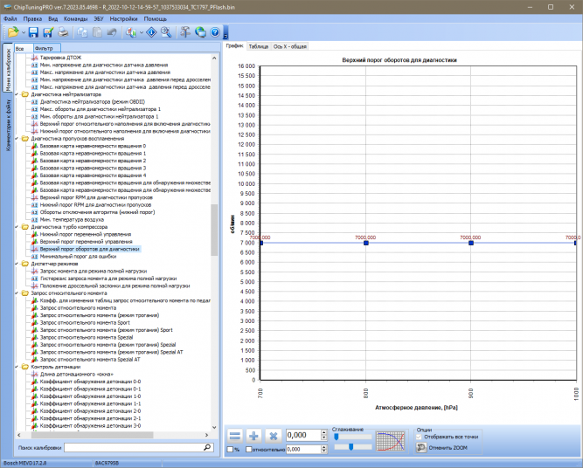Select 'Верхний порог RPM для диагностики пропусков'
Screen dimensions: 583x468
point(96,197)
